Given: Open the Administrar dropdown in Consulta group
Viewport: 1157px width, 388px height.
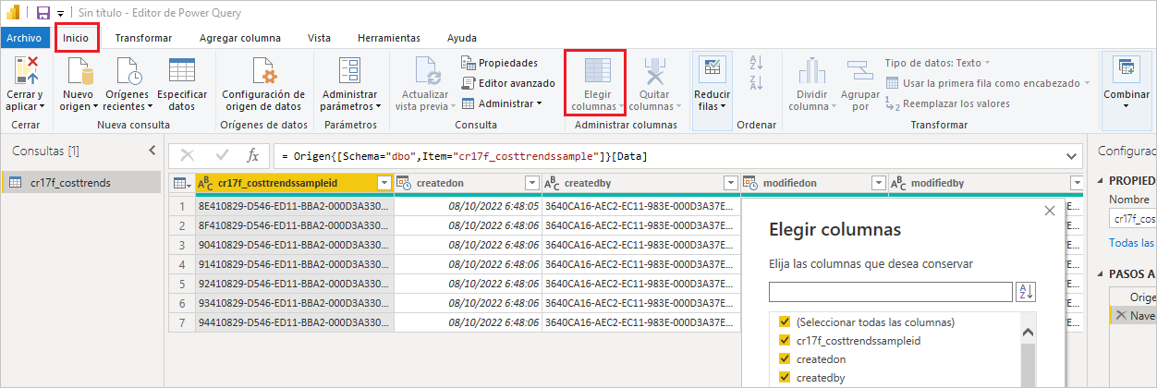Looking at the screenshot, I should [502, 103].
